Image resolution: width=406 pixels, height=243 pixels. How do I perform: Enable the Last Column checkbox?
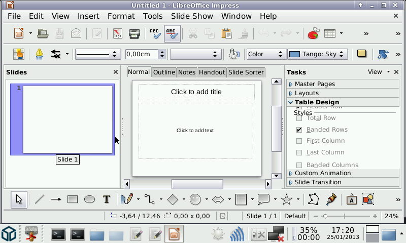click(299, 152)
